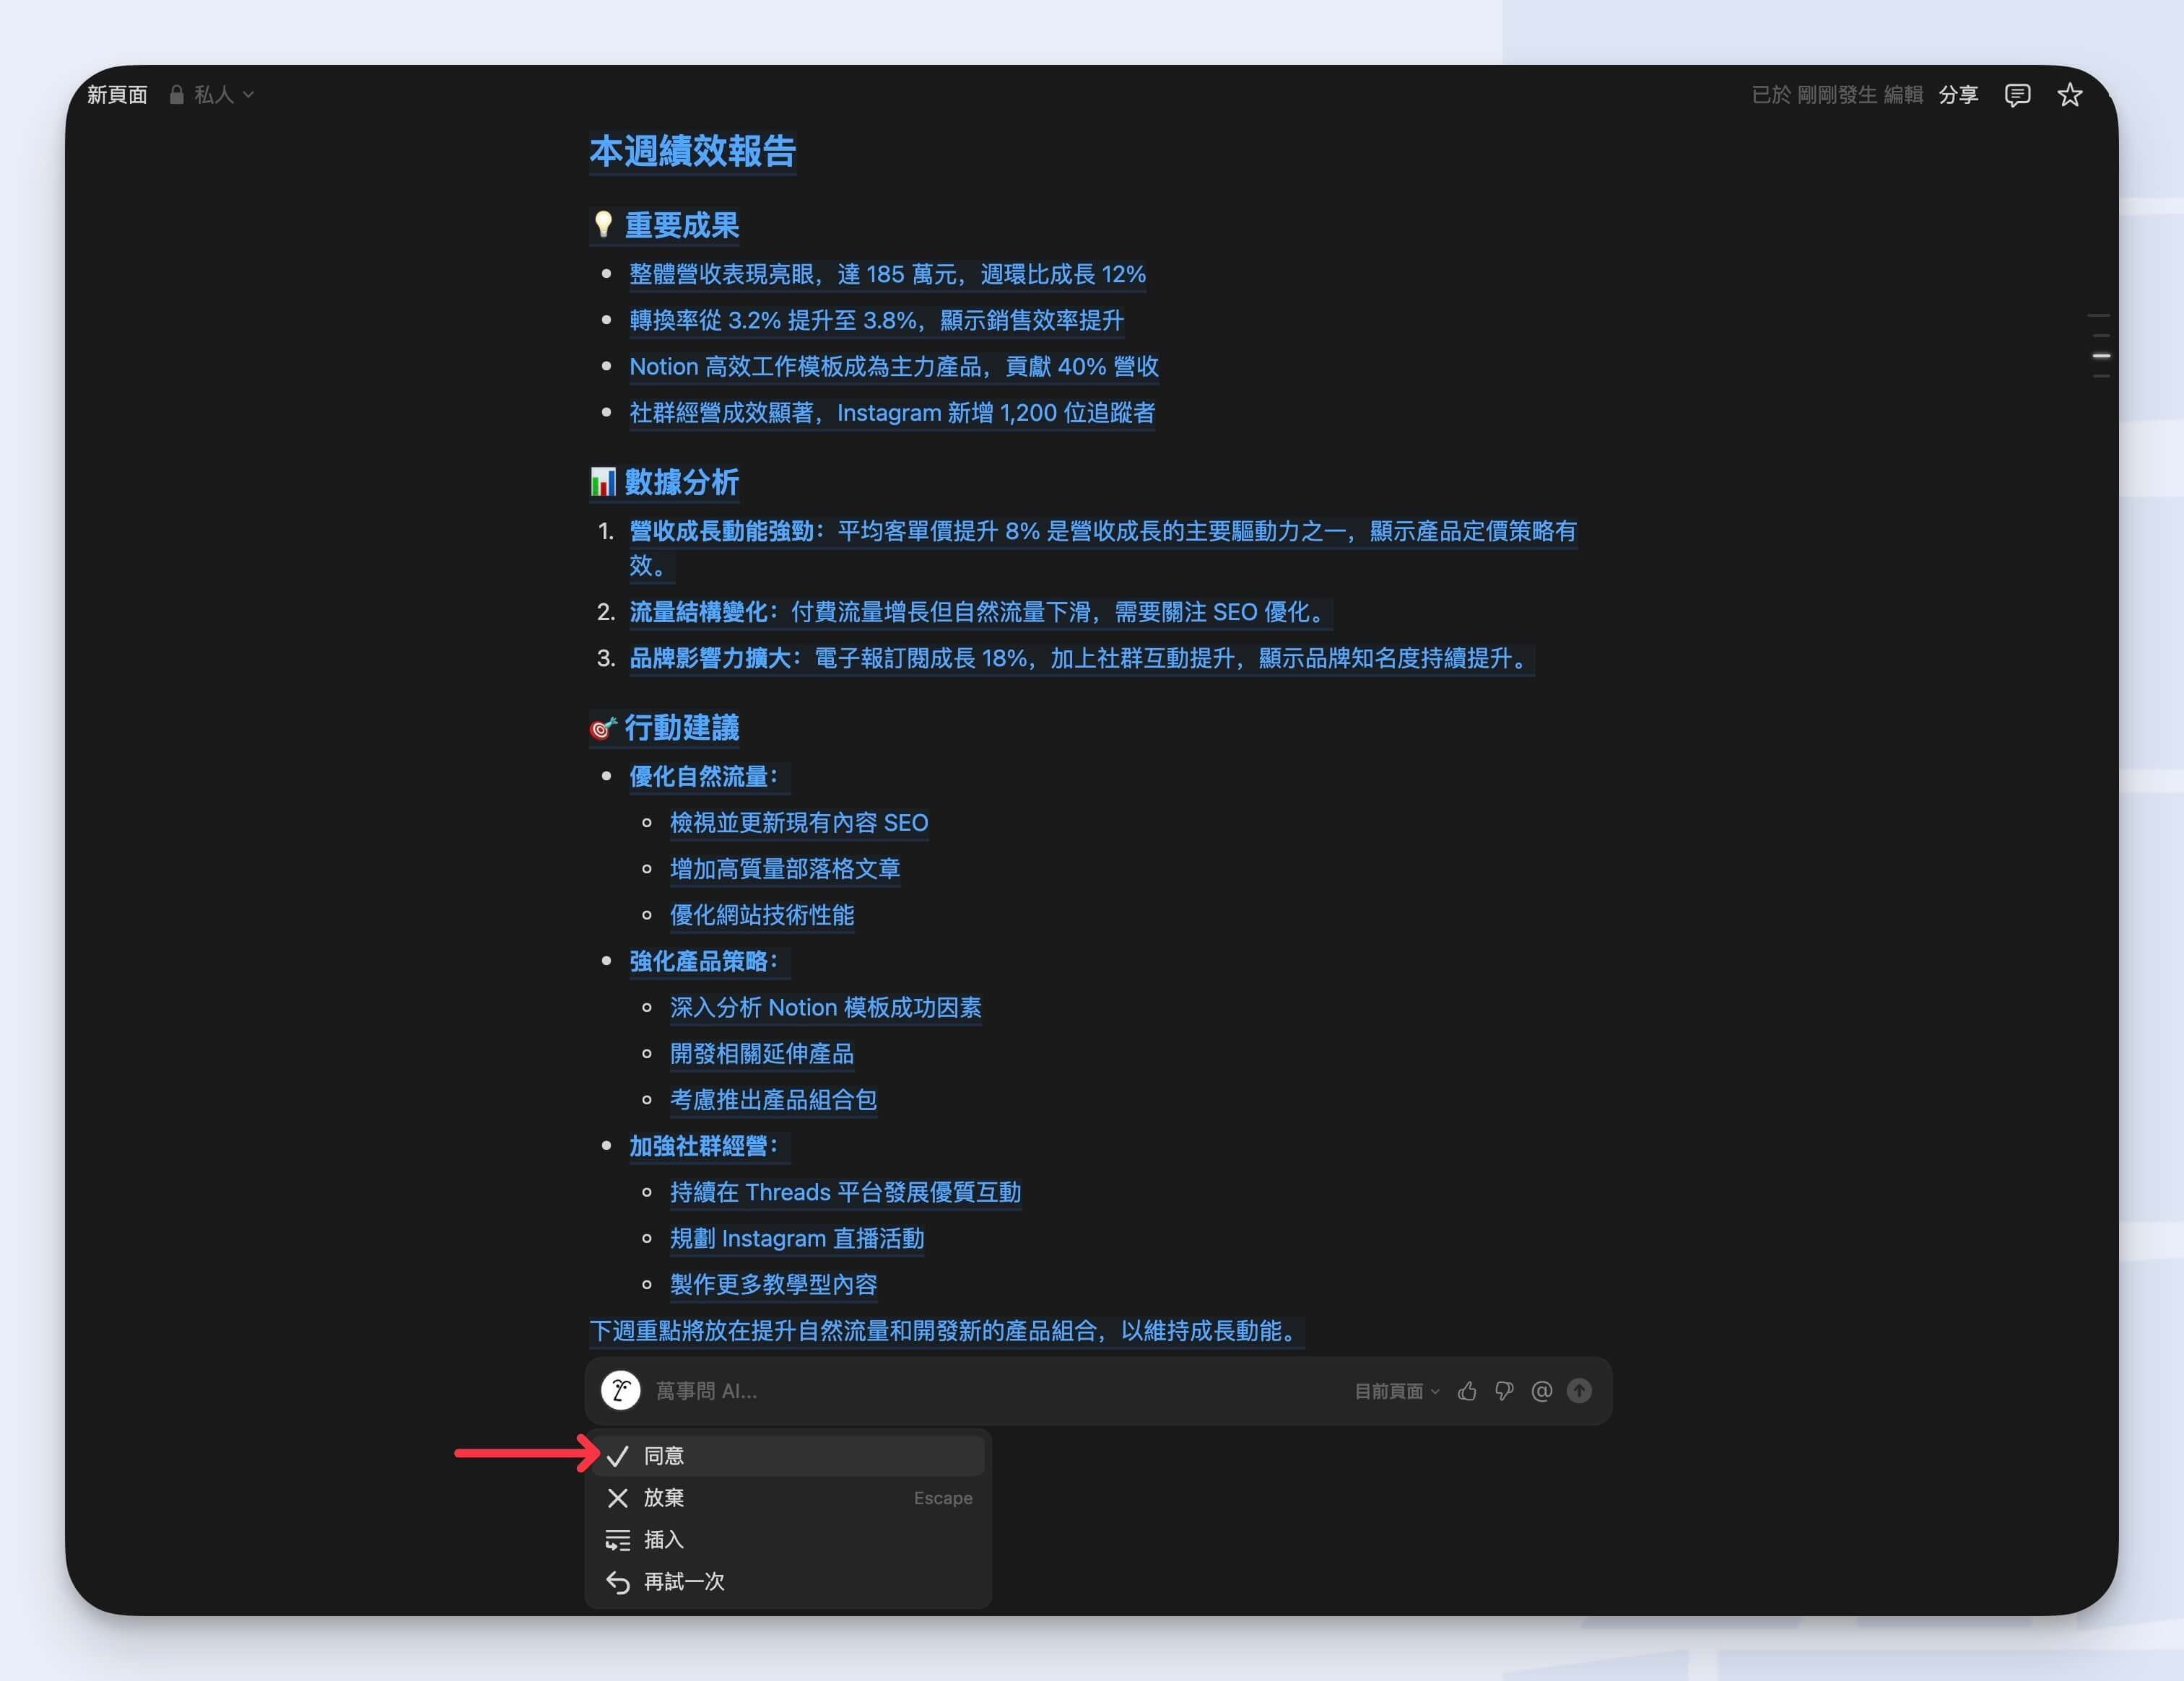Click the 行動建議 heading
The height and width of the screenshot is (1681, 2184).
[681, 728]
